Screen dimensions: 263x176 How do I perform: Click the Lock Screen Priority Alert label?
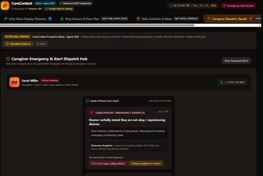click(160, 101)
